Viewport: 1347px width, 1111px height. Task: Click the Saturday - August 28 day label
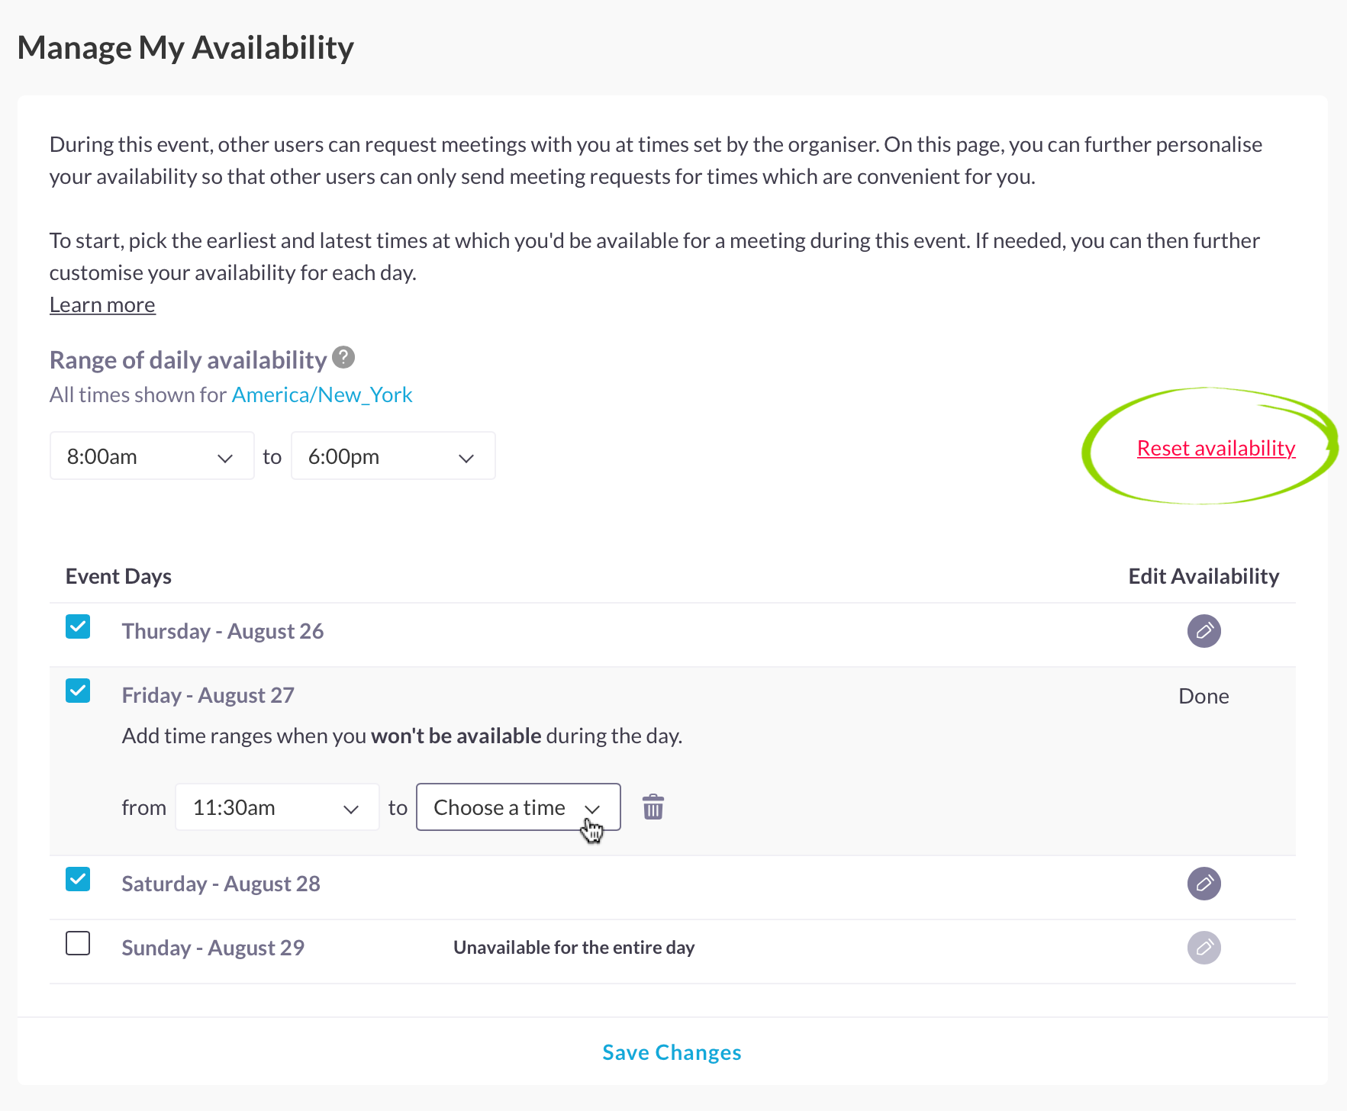(x=221, y=884)
